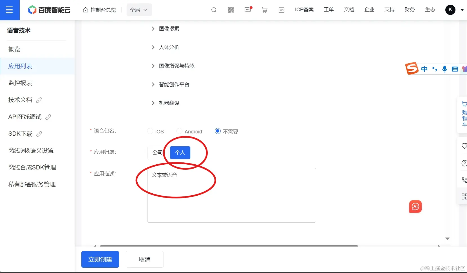The image size is (467, 273).
Task: Select the Android radio button
Action: point(179,131)
